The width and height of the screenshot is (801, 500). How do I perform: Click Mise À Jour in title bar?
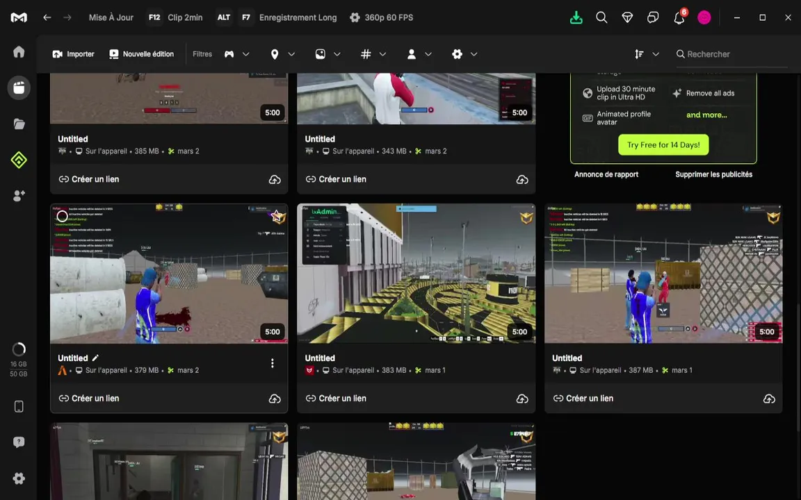(x=111, y=17)
